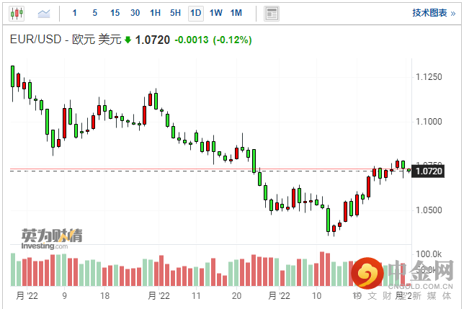
Task: Click the 100.0k volume axis label
Action: click(429, 254)
